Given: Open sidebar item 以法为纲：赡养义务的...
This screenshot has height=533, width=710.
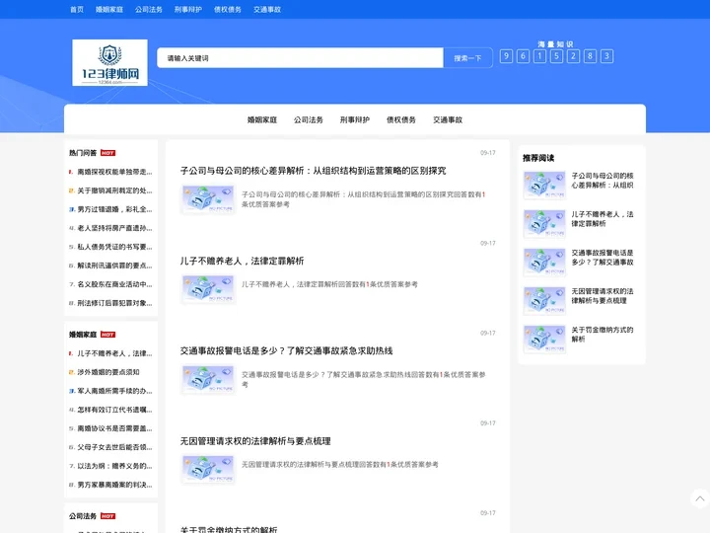Looking at the screenshot, I should click(114, 466).
